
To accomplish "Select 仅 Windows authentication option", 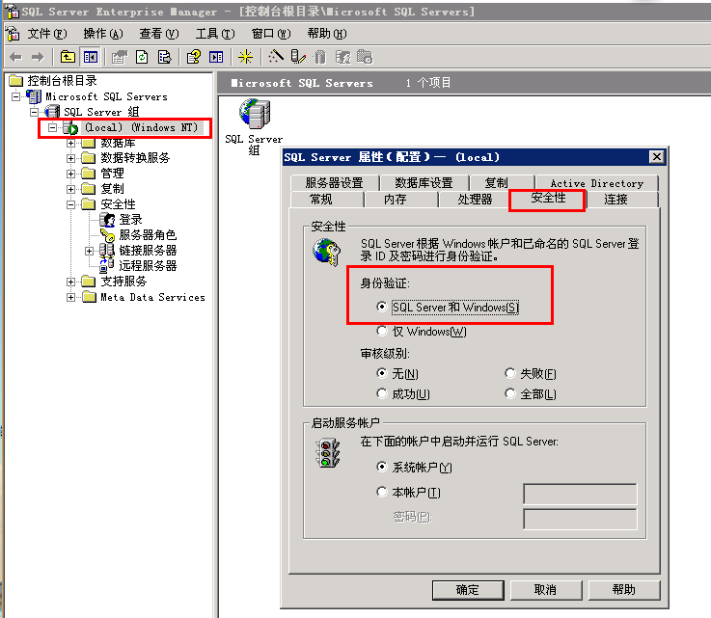I will coord(382,332).
